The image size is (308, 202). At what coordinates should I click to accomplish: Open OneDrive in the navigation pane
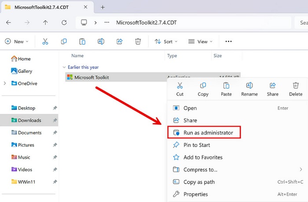[x=24, y=84]
